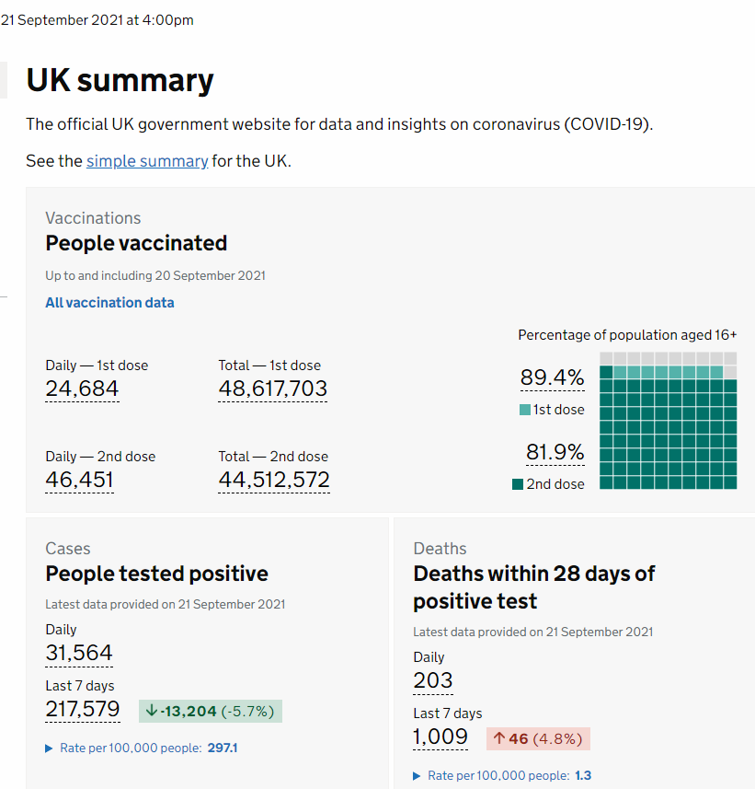The height and width of the screenshot is (789, 755).
Task: Click the Total 1st dose figure 48,617,703
Action: click(272, 389)
